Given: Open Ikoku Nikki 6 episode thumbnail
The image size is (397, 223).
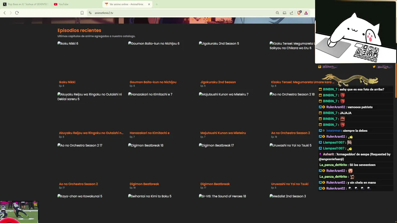Looking at the screenshot, I should coord(91,59).
